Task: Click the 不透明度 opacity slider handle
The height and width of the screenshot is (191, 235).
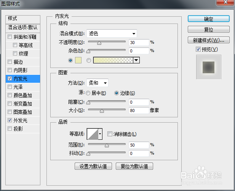Action: (x=99, y=43)
